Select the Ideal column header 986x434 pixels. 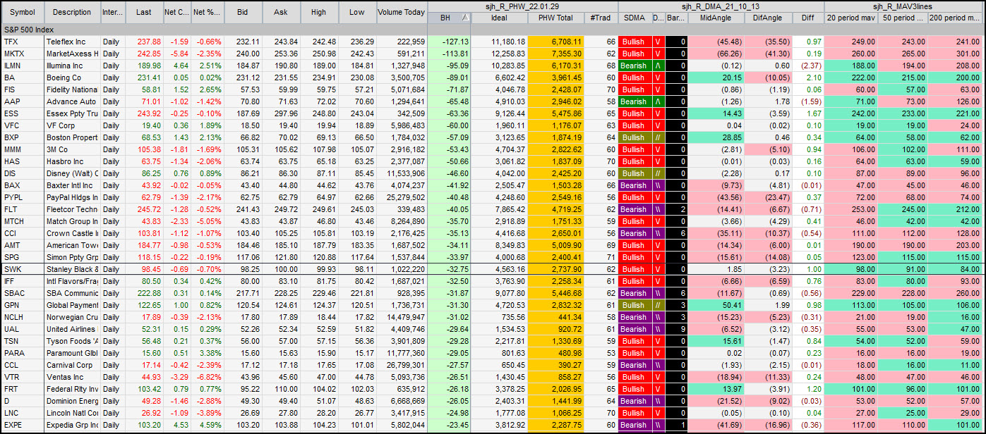[499, 18]
